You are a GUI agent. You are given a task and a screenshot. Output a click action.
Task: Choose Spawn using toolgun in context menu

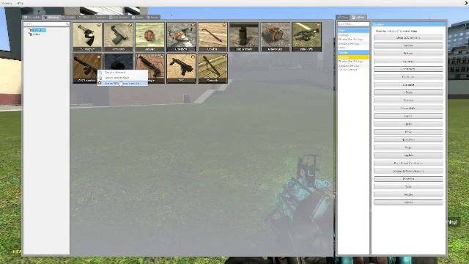[x=122, y=78]
